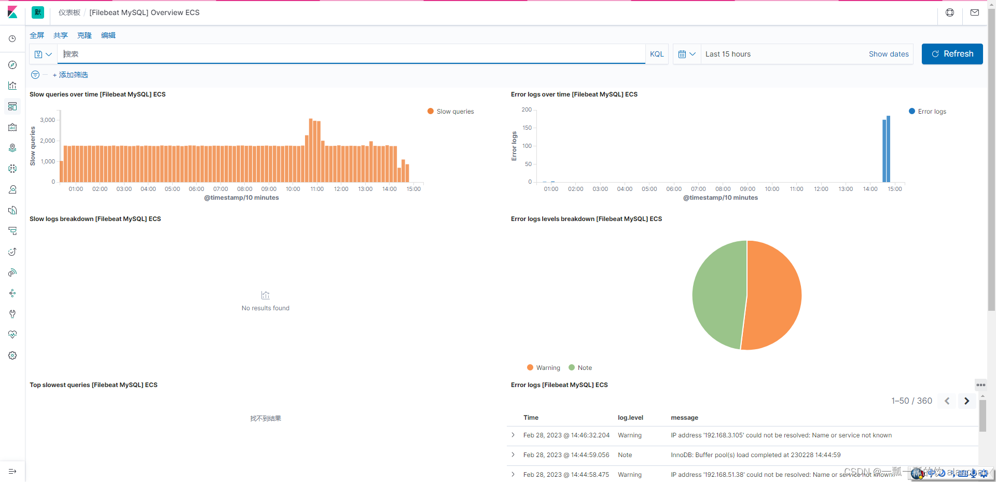This screenshot has width=996, height=482.
Task: Open the green space avatar selector
Action: click(x=38, y=12)
